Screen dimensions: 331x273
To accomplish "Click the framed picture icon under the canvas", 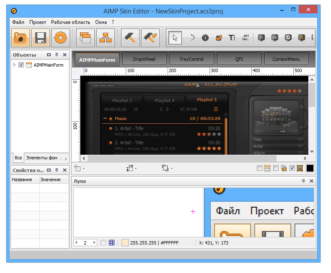I will click(x=300, y=168).
